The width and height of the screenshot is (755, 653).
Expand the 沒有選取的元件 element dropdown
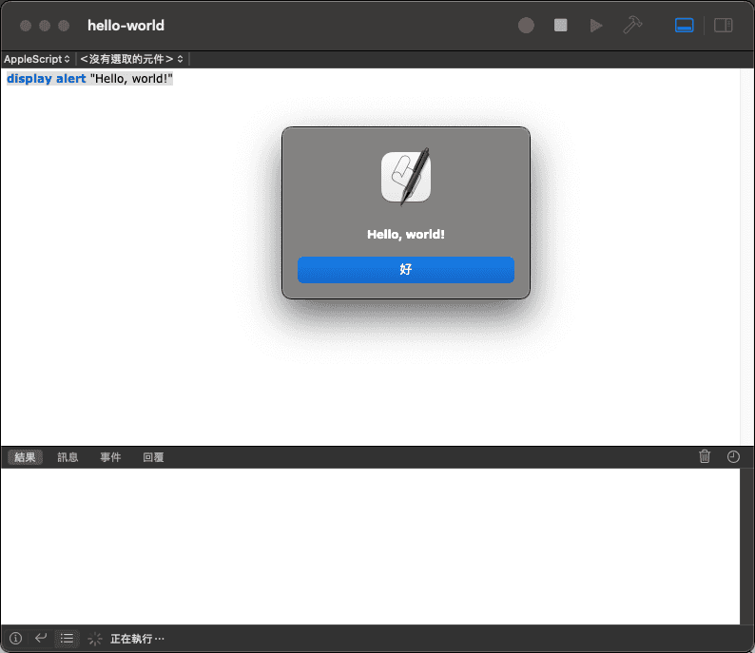[131, 59]
